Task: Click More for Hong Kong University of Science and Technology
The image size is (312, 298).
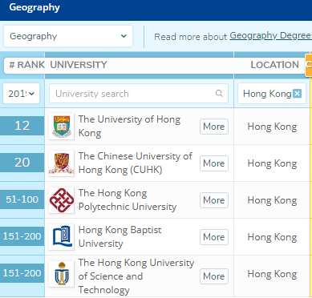Action: (214, 276)
